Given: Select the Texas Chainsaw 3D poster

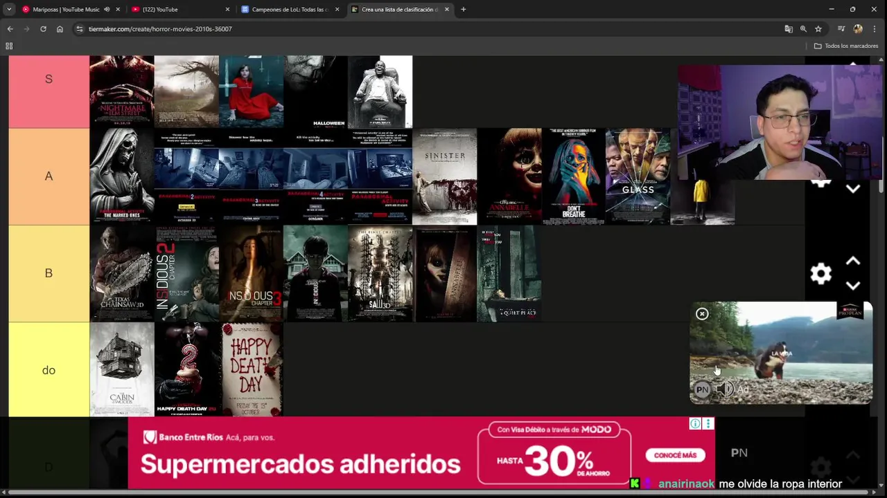Looking at the screenshot, I should [x=122, y=273].
